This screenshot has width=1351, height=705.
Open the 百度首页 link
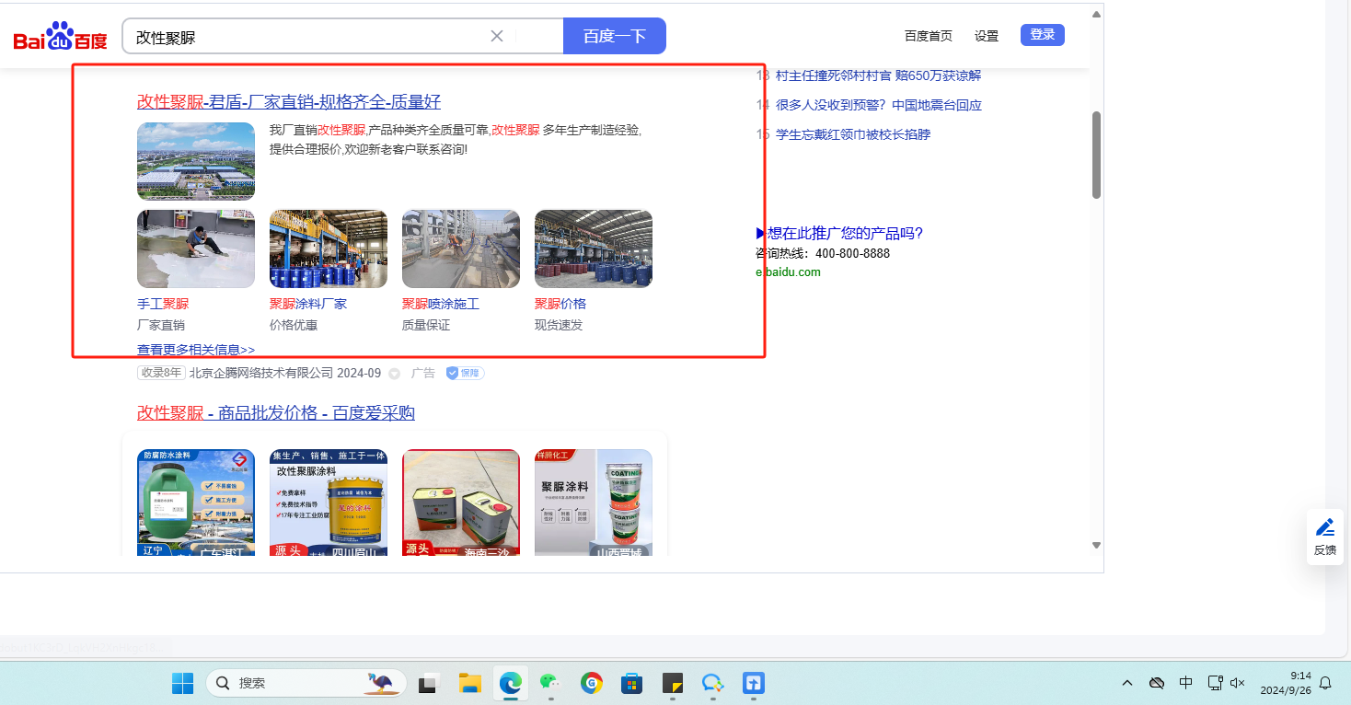click(x=929, y=36)
